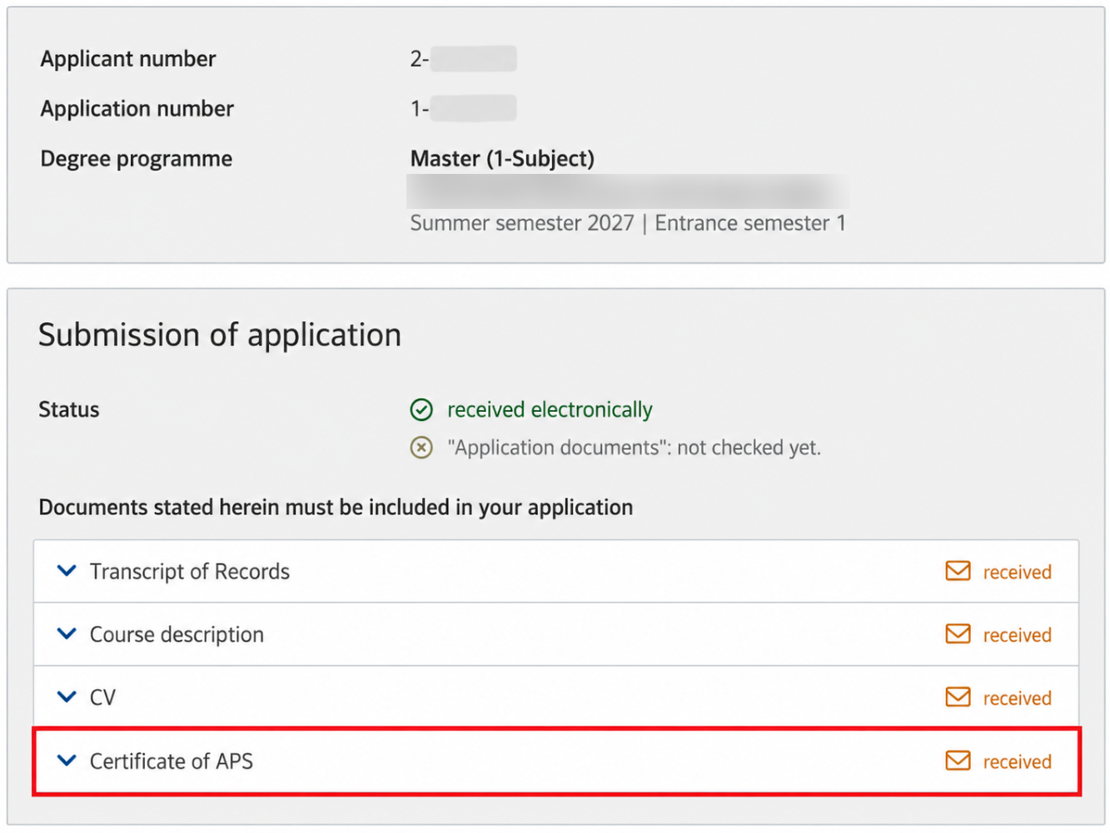Select the 'Course description' label
Image resolution: width=1110 pixels, height=833 pixels.
tap(177, 635)
